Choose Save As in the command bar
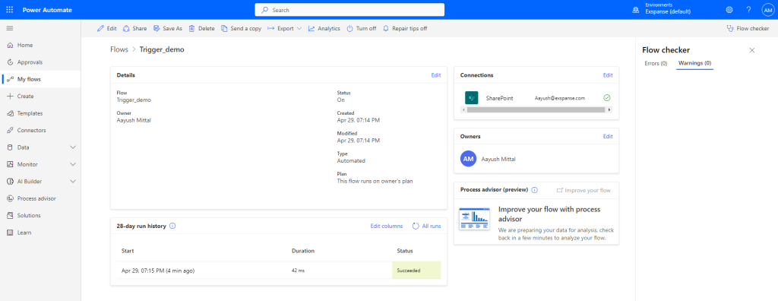778x301 pixels. (168, 28)
